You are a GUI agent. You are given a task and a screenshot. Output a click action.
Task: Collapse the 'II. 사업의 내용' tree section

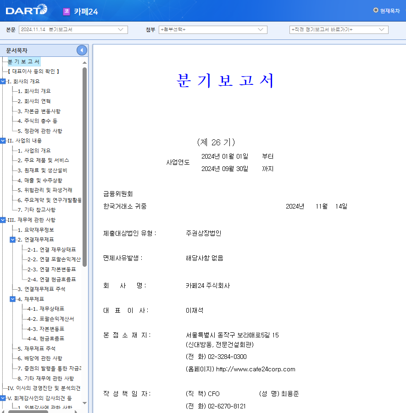coord(4,141)
